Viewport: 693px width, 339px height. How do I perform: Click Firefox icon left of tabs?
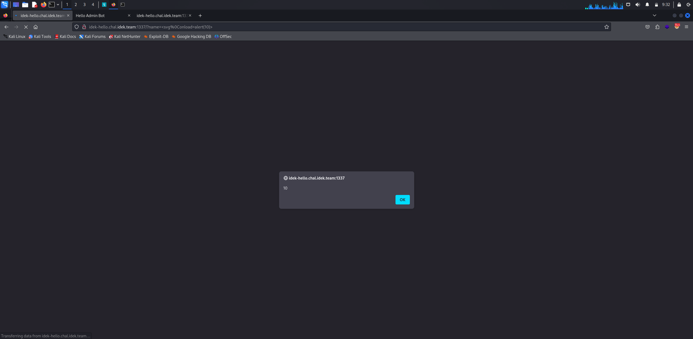[5, 15]
